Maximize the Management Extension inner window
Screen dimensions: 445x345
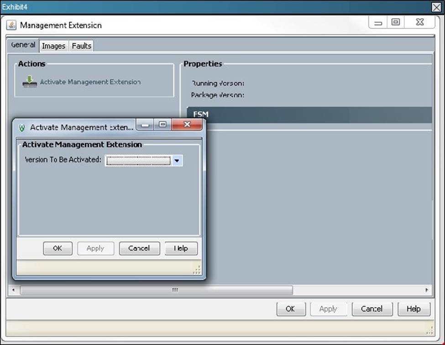click(x=396, y=22)
